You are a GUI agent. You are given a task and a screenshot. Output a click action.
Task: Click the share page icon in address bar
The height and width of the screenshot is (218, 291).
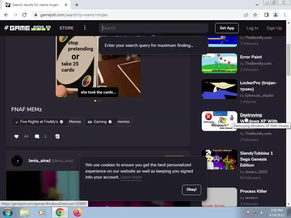[246, 15]
